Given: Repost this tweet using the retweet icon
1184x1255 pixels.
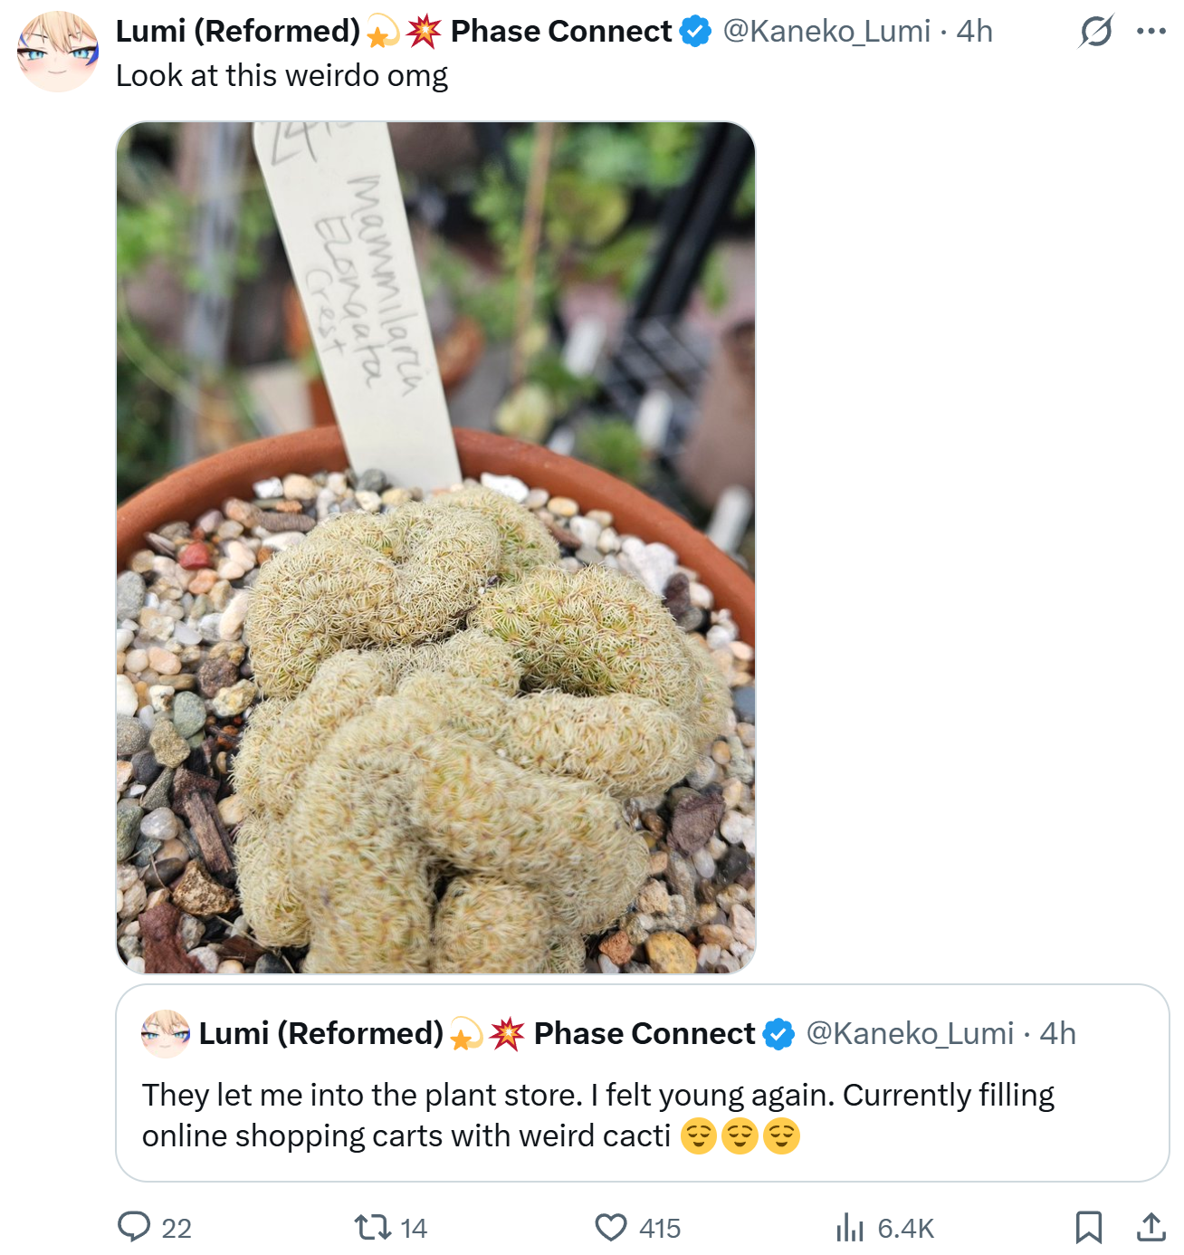Looking at the screenshot, I should 371,1227.
